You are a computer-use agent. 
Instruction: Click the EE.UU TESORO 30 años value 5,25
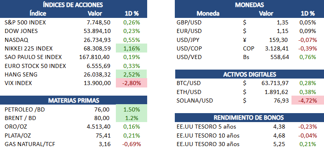pyautogui.click(x=280, y=144)
